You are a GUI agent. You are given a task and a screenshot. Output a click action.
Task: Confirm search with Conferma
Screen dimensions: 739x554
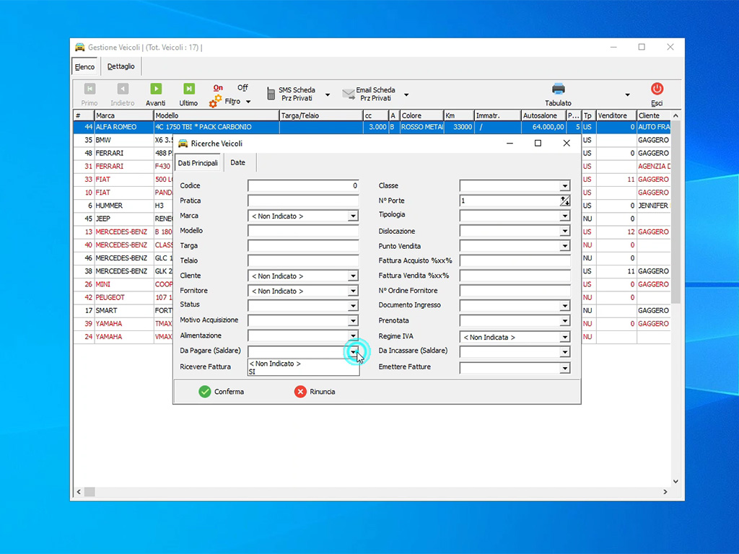click(x=222, y=392)
